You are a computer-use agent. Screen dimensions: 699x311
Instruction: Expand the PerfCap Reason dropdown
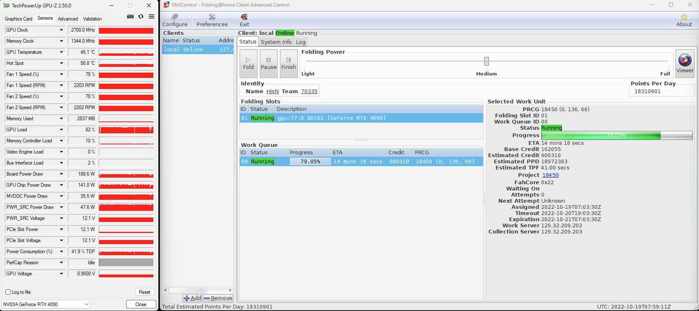(x=62, y=263)
